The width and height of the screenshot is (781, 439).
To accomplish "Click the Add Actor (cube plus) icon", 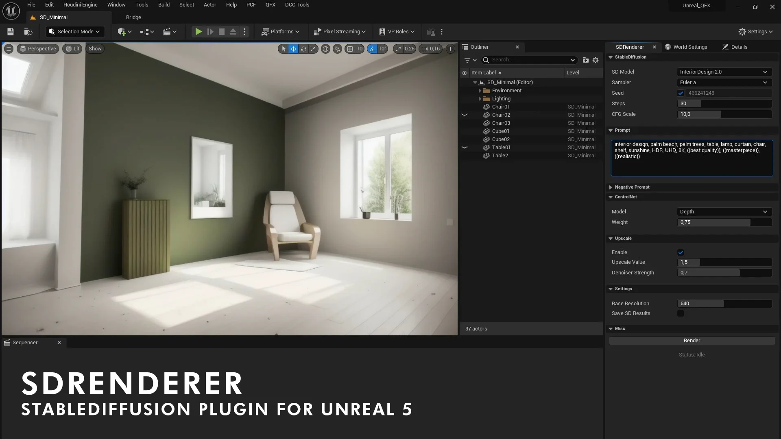I will 122,31.
